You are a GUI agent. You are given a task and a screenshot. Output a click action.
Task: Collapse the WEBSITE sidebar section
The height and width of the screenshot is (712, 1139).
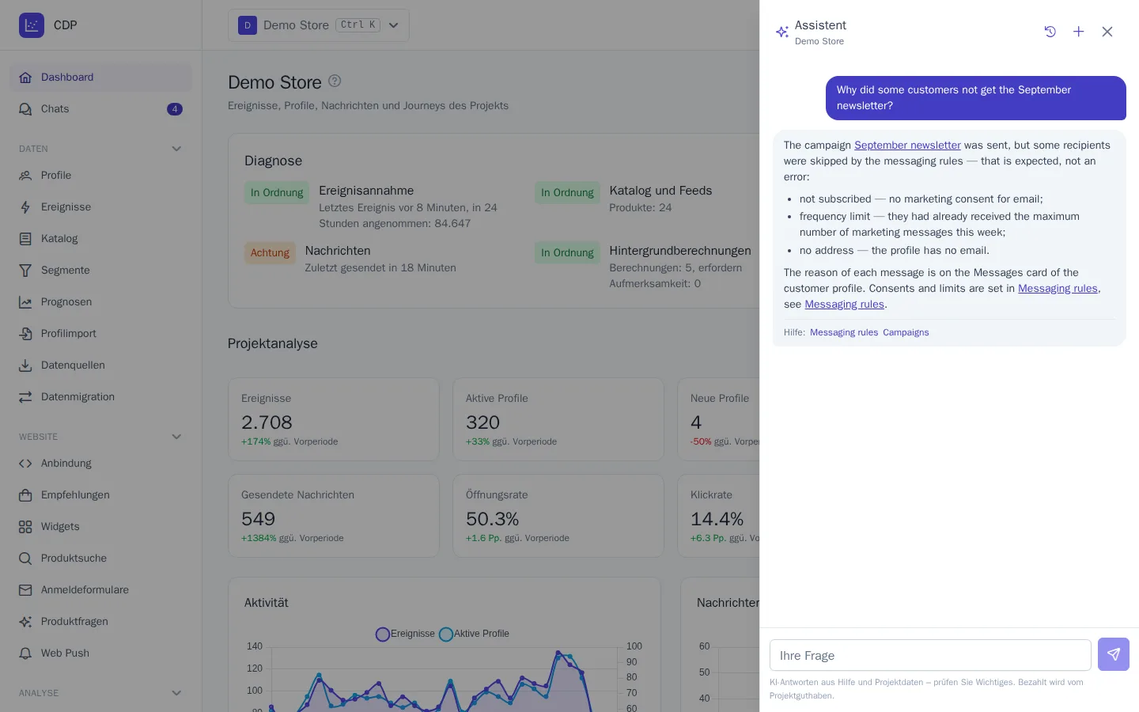click(x=176, y=437)
